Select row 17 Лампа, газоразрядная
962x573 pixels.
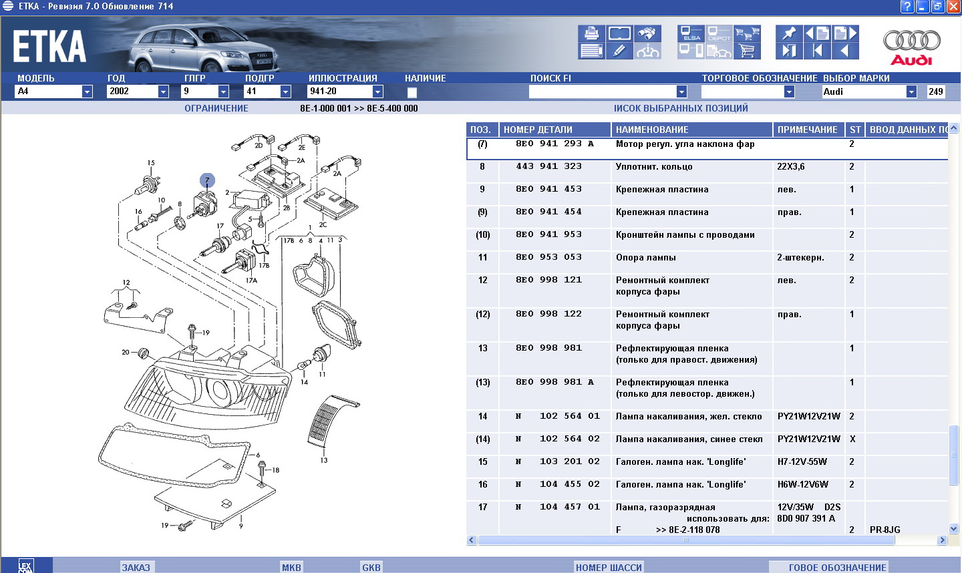pos(707,518)
